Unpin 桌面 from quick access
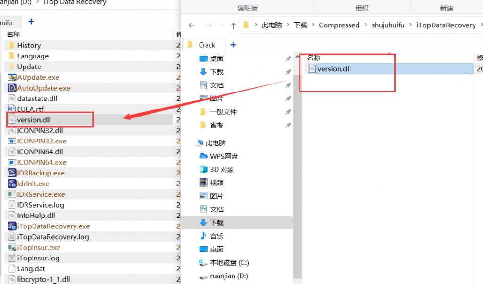 pyautogui.click(x=288, y=58)
